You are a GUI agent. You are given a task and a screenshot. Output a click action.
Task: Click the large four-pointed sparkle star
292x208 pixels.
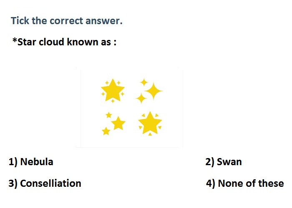[154, 91]
